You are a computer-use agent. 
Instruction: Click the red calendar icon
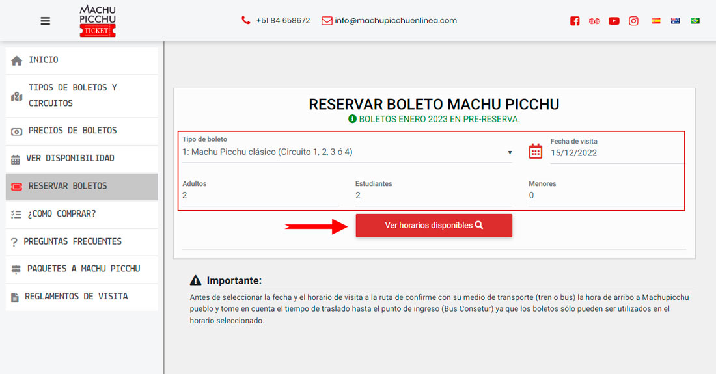(535, 152)
